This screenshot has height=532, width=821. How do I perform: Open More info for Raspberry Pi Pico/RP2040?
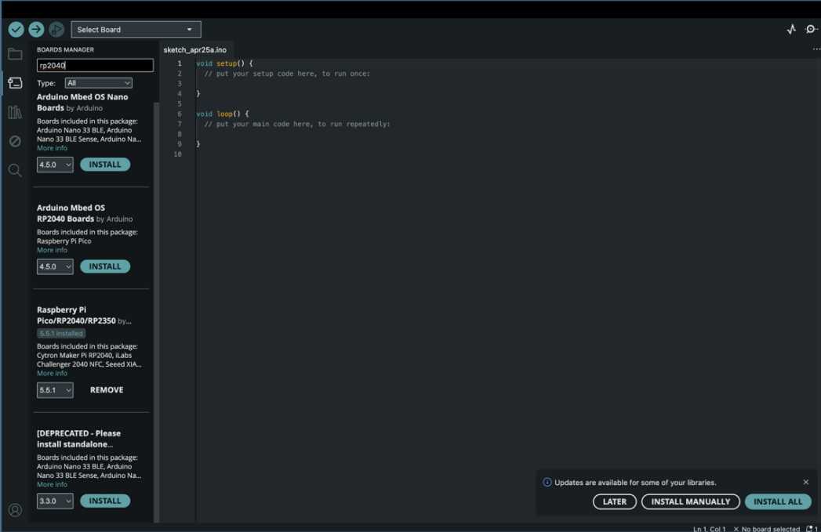[x=52, y=373]
